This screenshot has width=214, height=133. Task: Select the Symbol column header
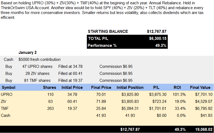(x=8, y=87)
